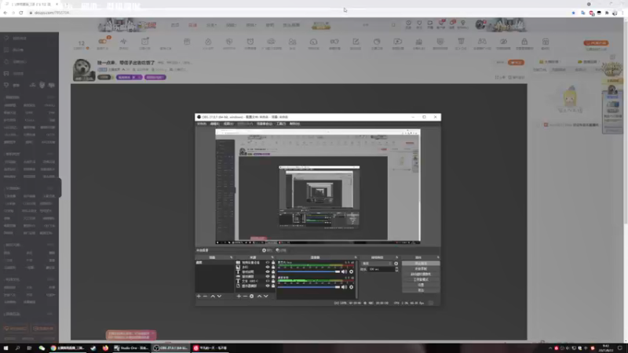Click transition duration spinner arrows
628x353 pixels.
point(396,269)
